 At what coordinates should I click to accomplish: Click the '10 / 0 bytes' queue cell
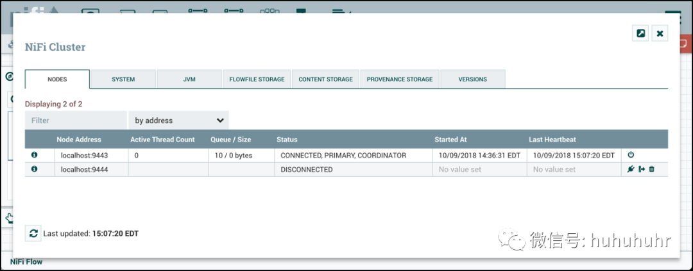pyautogui.click(x=241, y=156)
